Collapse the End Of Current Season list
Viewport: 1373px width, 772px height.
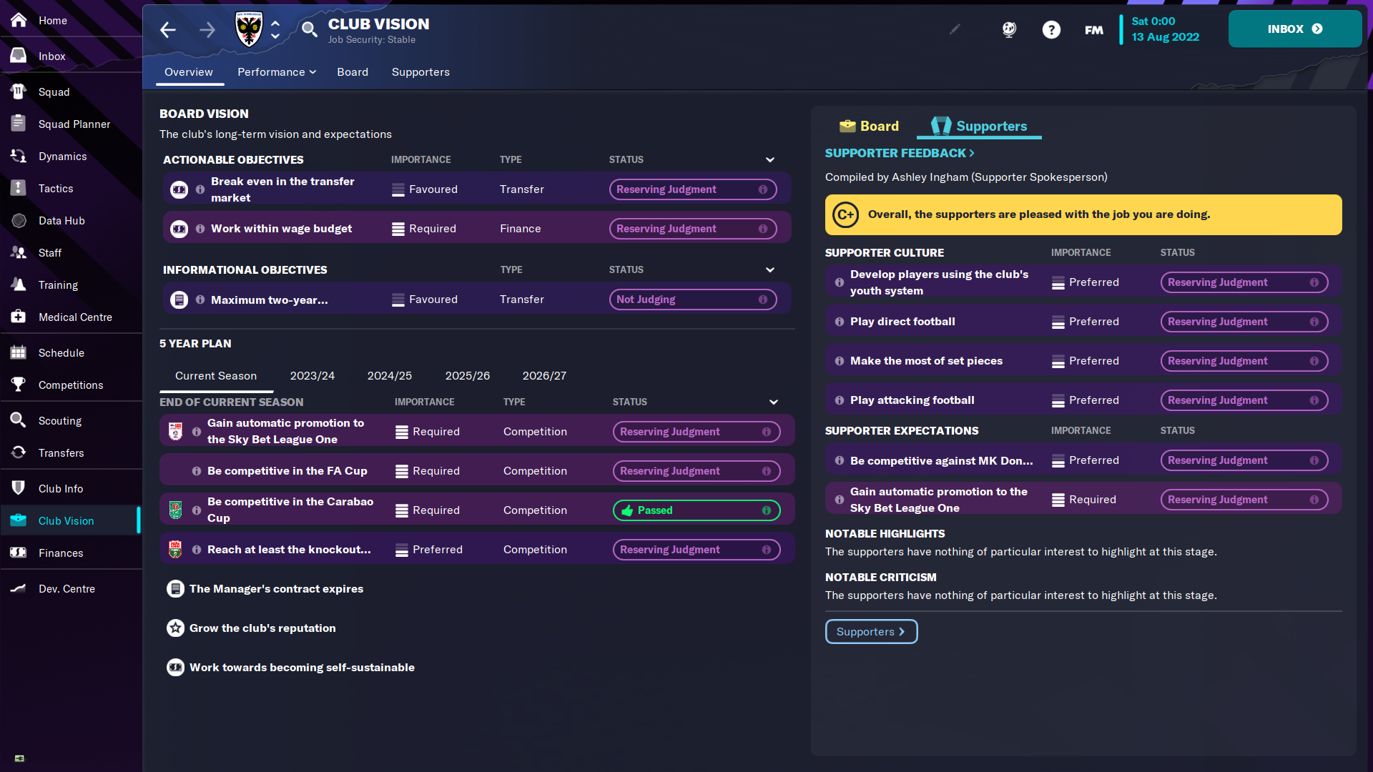coord(773,402)
